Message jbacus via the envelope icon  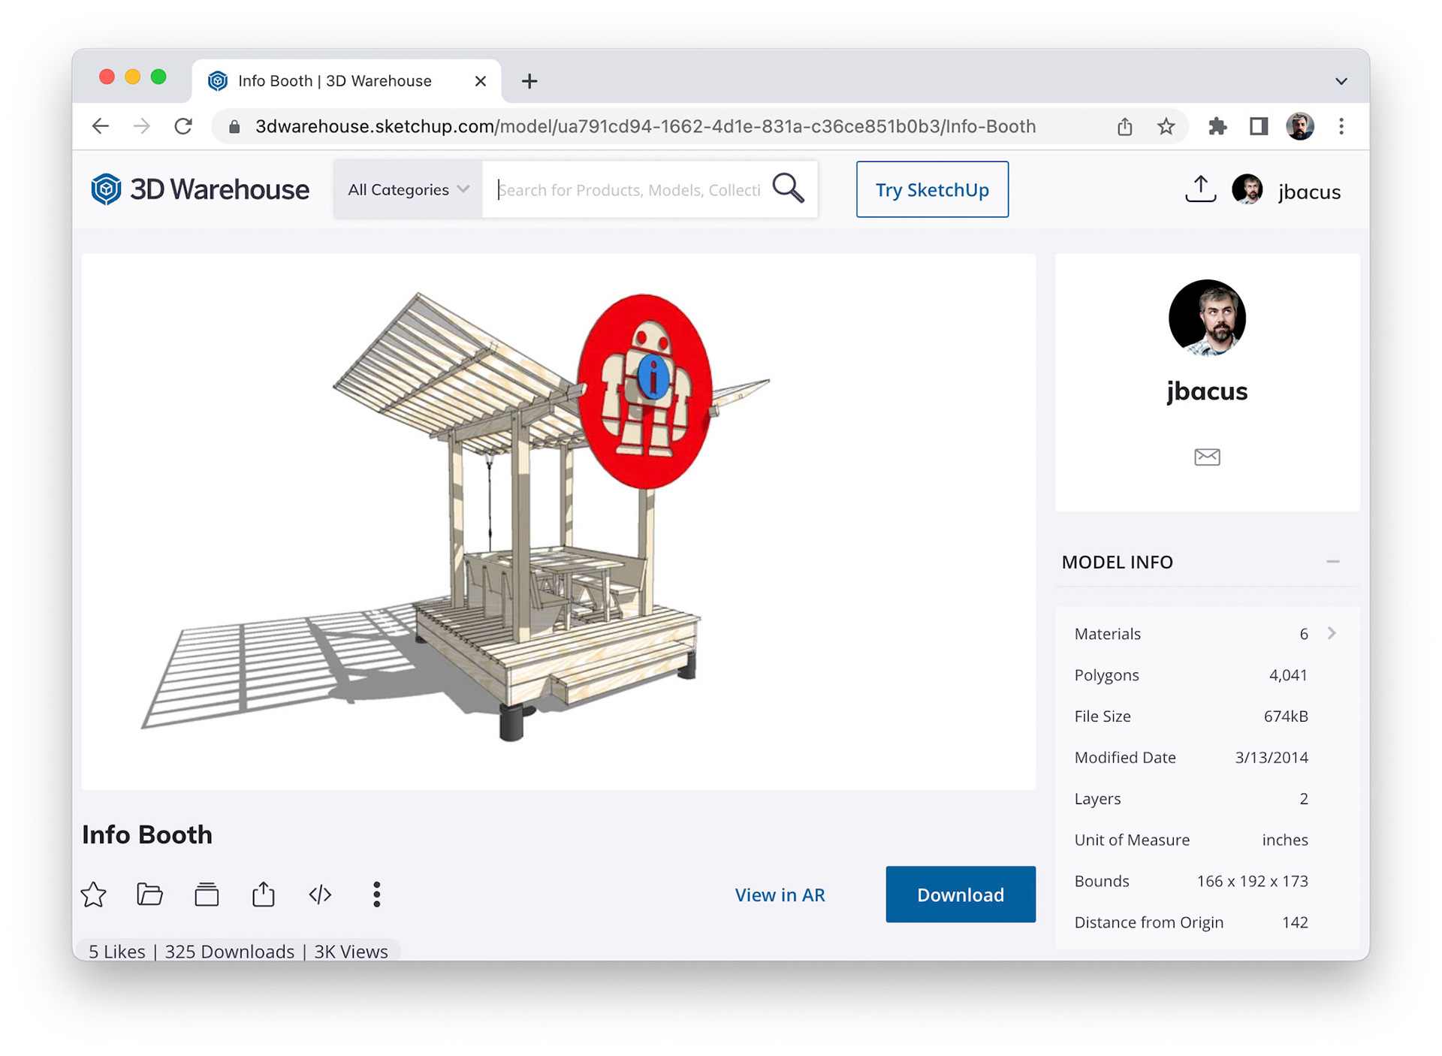click(1207, 457)
